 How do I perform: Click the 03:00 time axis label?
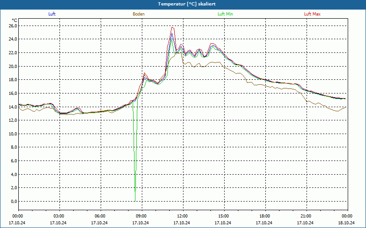tap(59, 216)
